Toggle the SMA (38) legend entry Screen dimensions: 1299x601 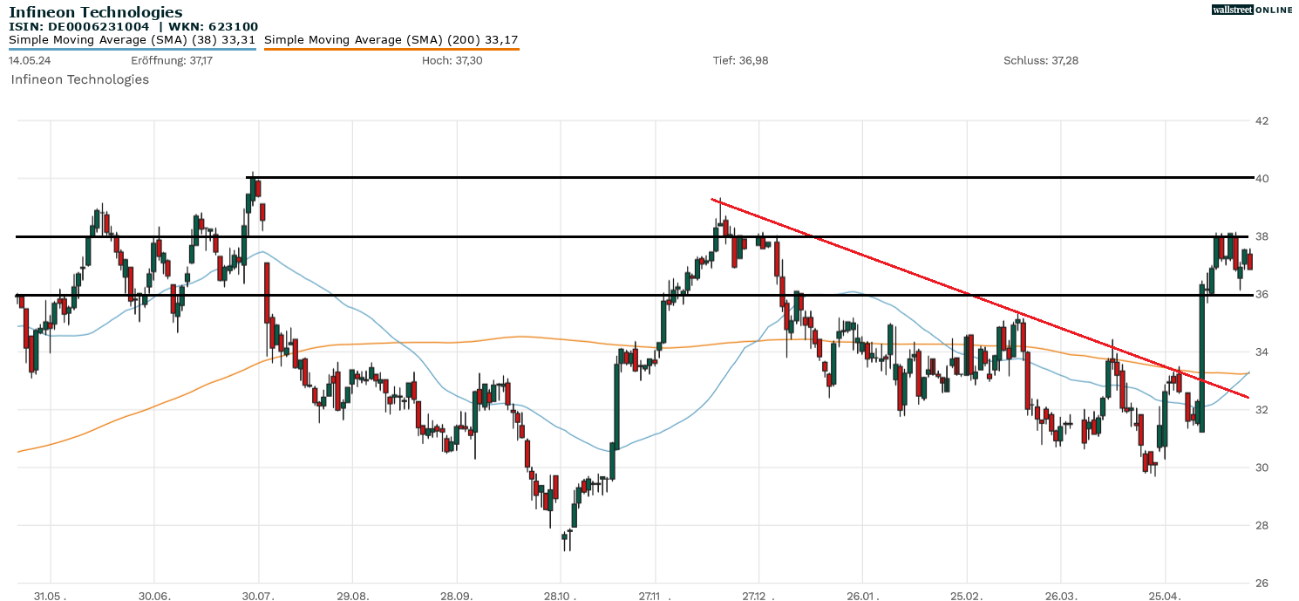(x=132, y=39)
